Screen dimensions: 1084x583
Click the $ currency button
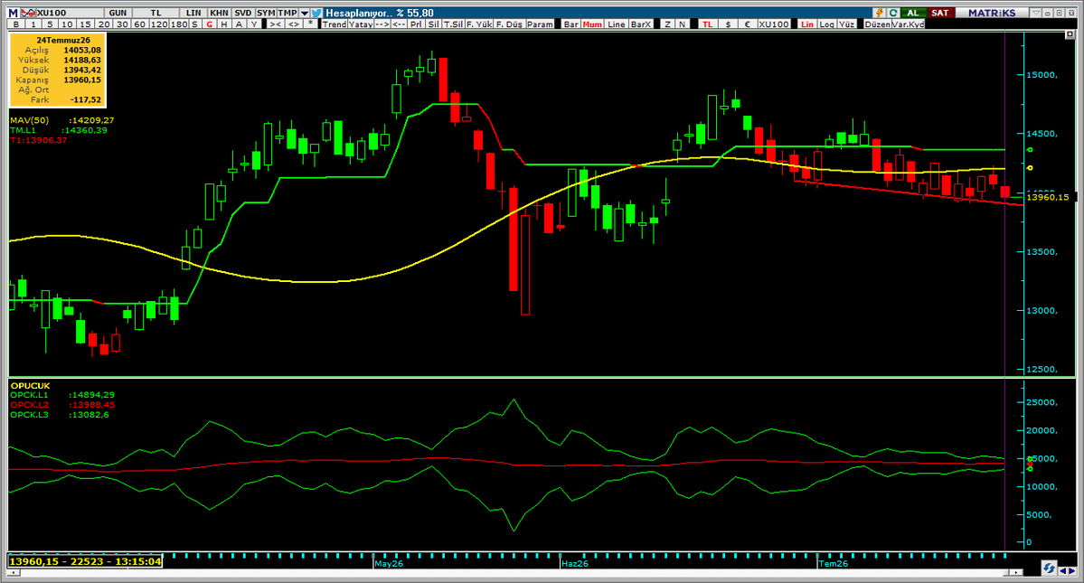click(x=728, y=24)
